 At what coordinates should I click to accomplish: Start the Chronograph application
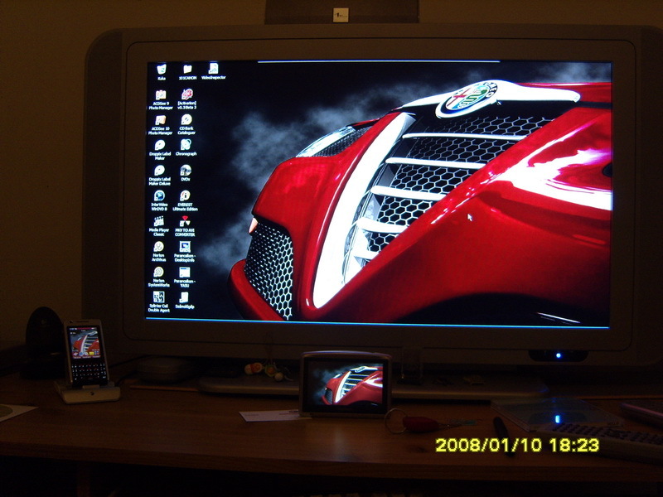point(186,145)
